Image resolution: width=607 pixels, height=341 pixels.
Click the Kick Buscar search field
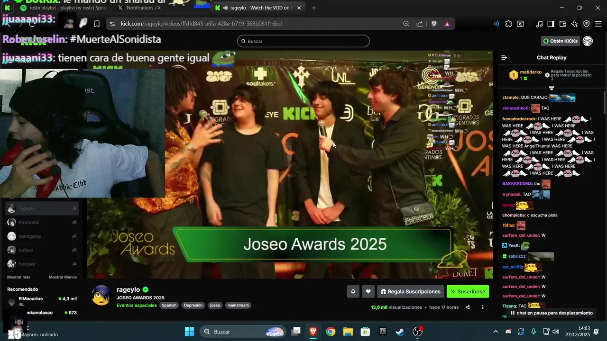point(303,41)
